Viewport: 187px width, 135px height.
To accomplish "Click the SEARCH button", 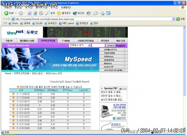I will [x=110, y=46].
